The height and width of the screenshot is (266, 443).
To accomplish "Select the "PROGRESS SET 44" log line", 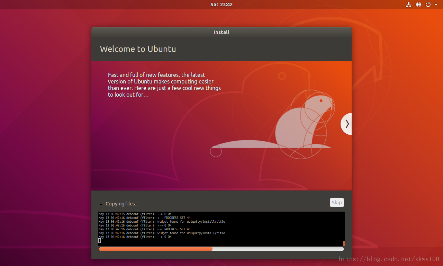I will pos(144,218).
